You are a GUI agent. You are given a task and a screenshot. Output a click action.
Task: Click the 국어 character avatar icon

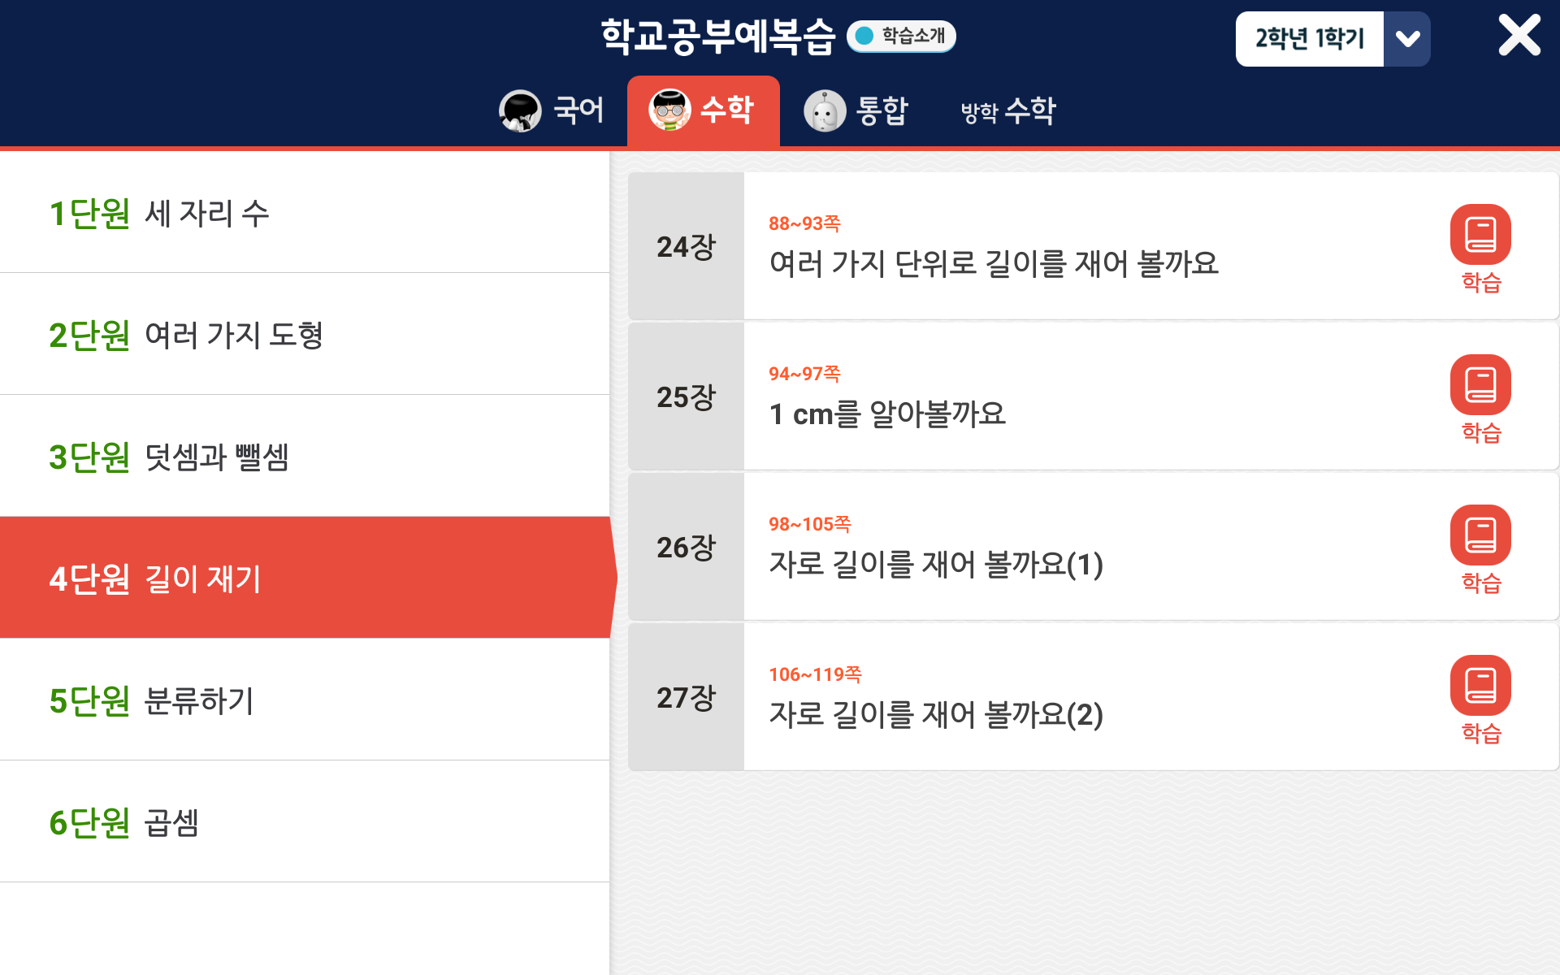(520, 110)
